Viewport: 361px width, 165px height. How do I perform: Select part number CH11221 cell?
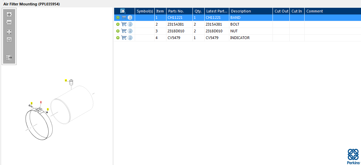pos(179,18)
